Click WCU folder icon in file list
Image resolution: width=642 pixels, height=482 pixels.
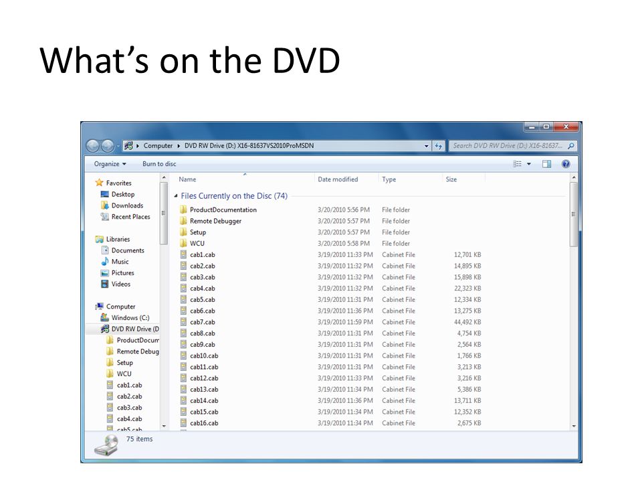tap(183, 244)
